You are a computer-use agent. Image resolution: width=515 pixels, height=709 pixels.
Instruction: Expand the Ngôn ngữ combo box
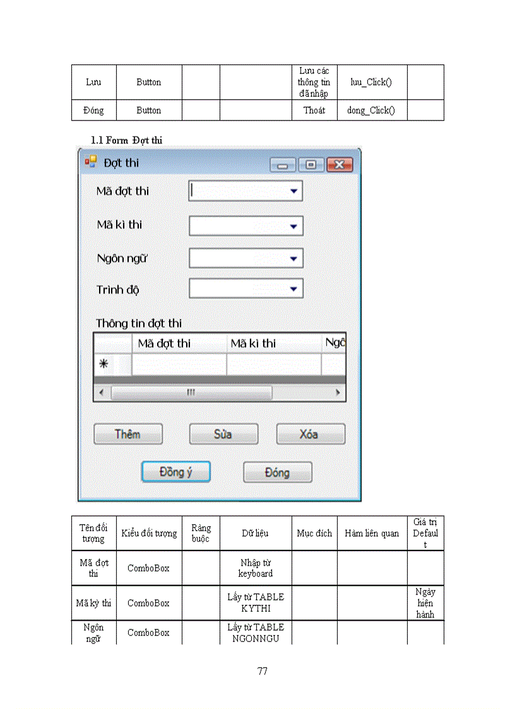[292, 258]
